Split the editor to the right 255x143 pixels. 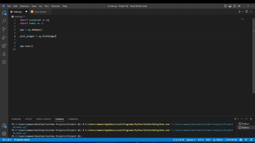point(247,12)
